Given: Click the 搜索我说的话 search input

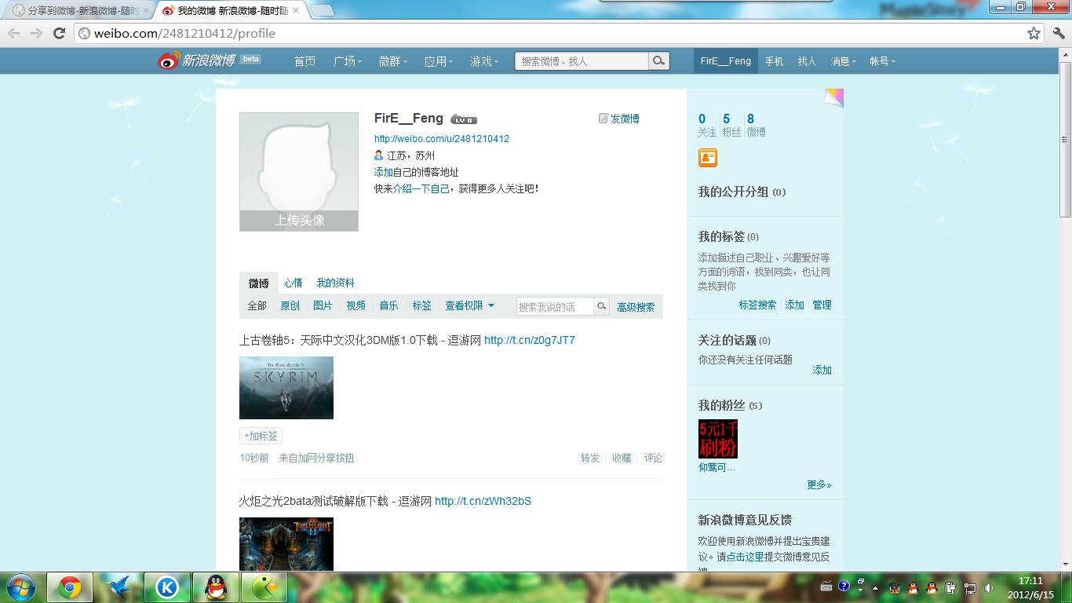Looking at the screenshot, I should [555, 306].
